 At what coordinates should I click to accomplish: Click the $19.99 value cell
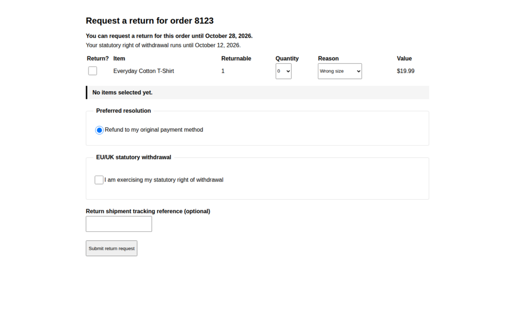[406, 71]
